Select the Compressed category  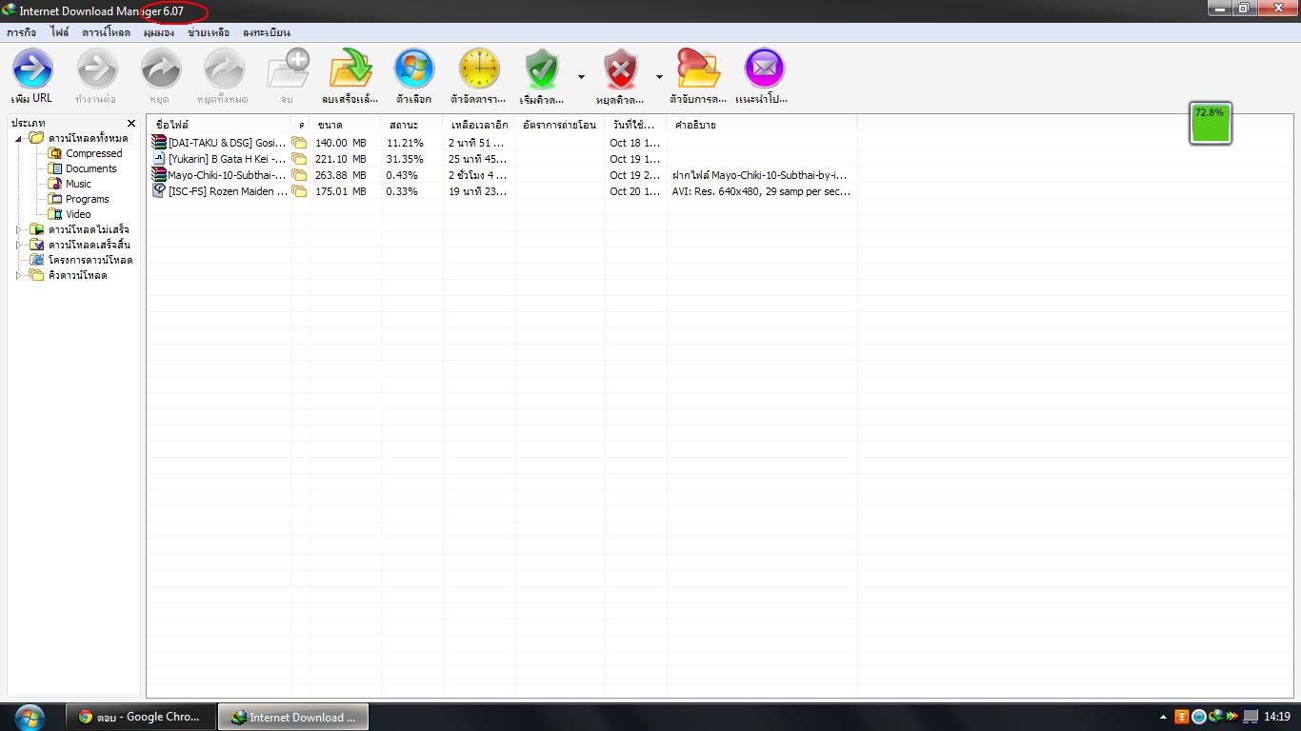coord(93,153)
